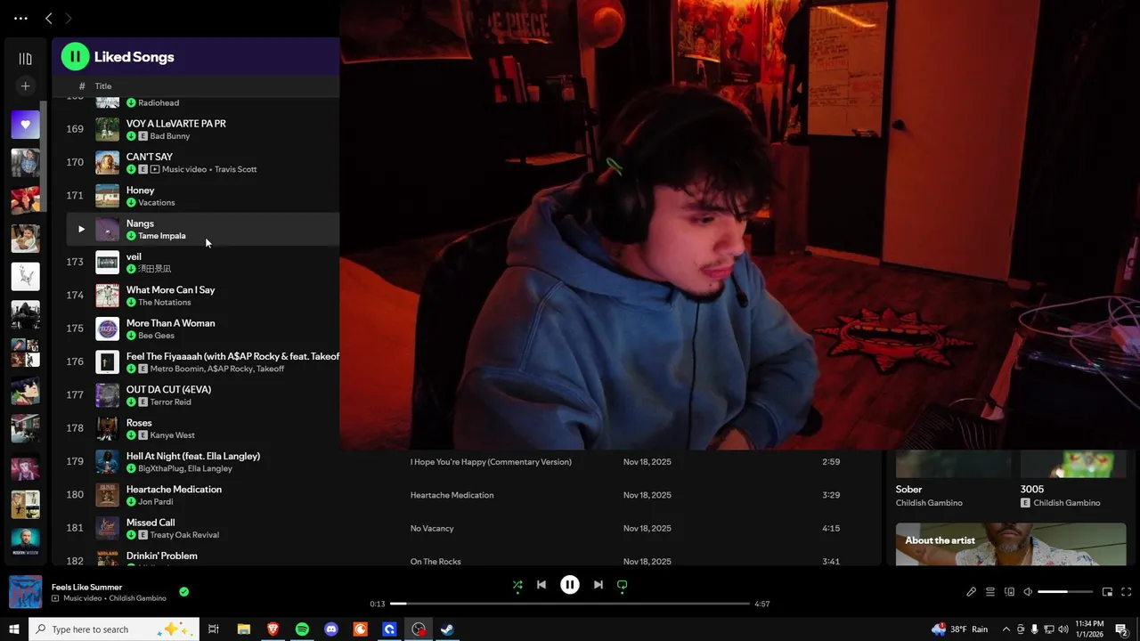Image resolution: width=1140 pixels, height=641 pixels.
Task: Go forward with the right arrow
Action: [69, 18]
